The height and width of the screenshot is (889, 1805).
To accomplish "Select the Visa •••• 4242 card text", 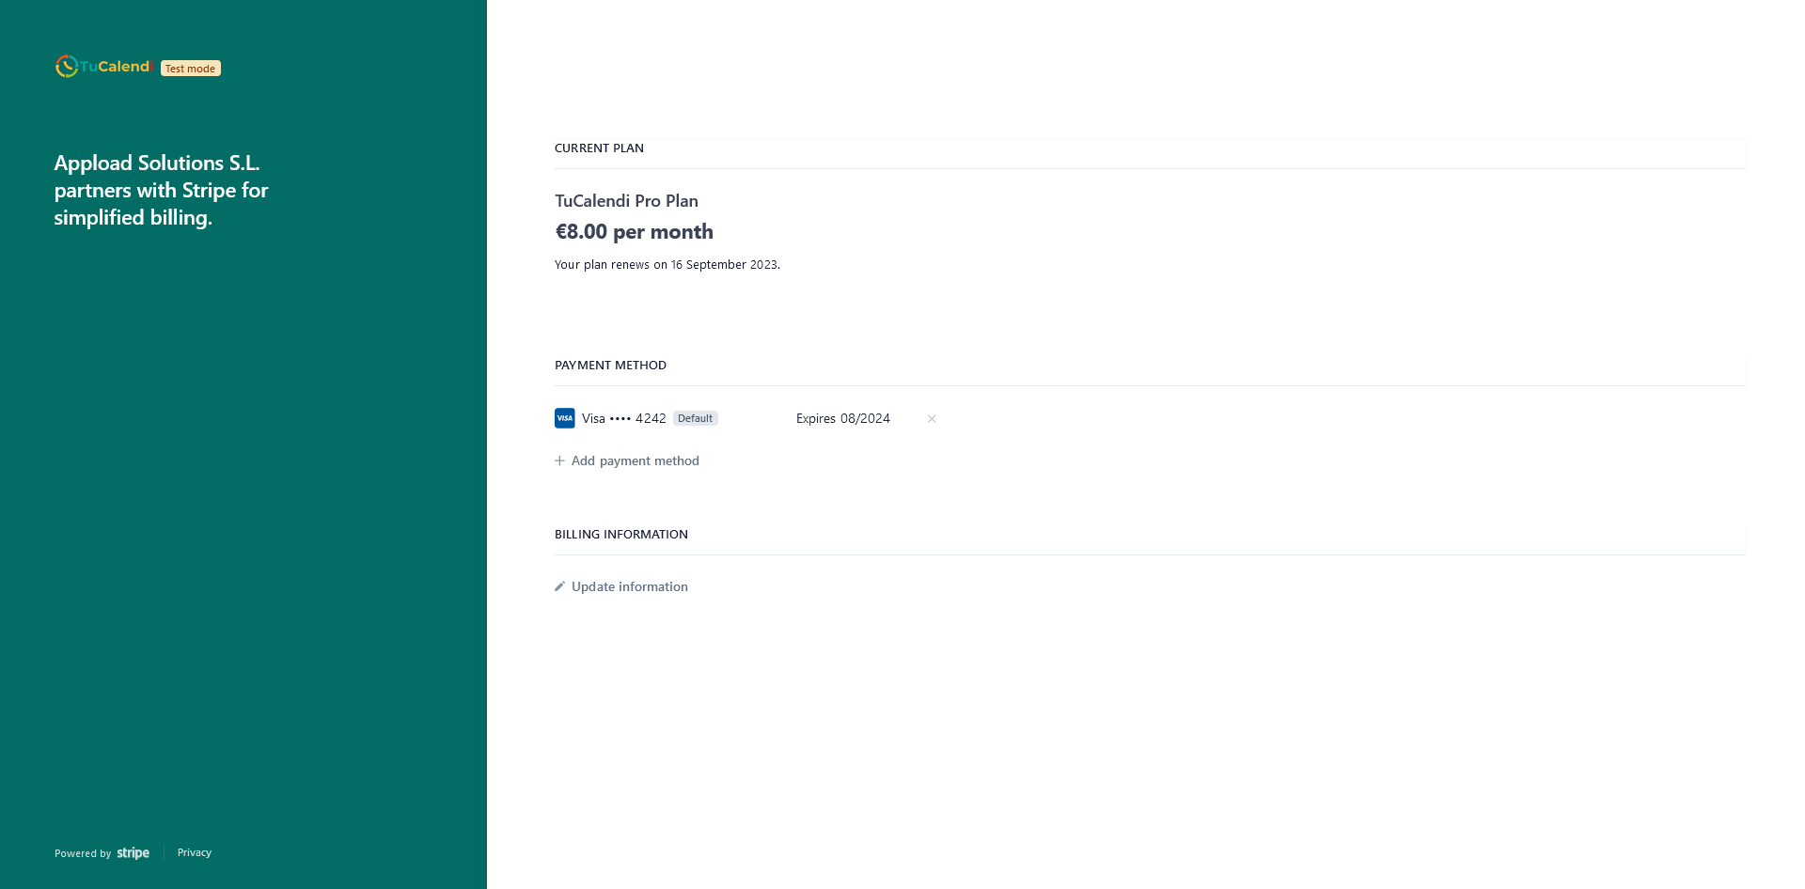I will pos(624,418).
